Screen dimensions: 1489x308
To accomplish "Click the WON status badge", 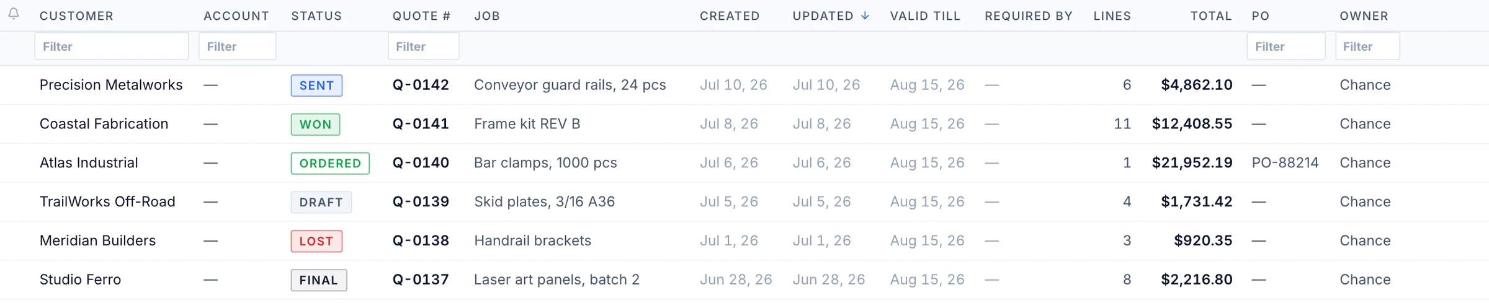I will tap(315, 125).
